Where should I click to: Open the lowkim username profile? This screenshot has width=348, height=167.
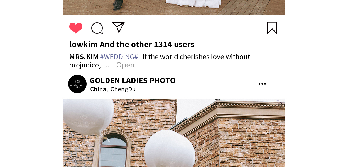(x=84, y=44)
